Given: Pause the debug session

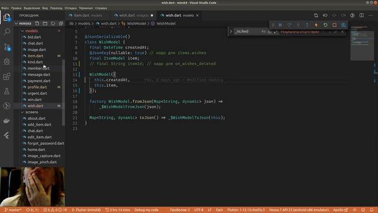Looking at the screenshot, I should [280, 25].
